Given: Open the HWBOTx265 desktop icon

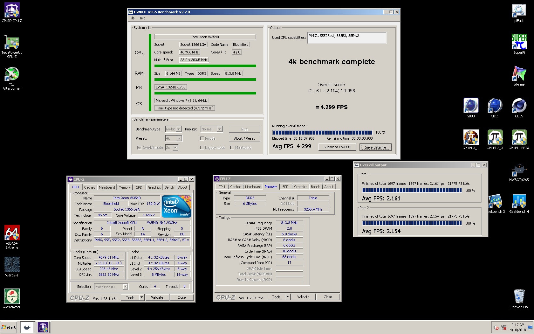Looking at the screenshot, I should tap(519, 172).
